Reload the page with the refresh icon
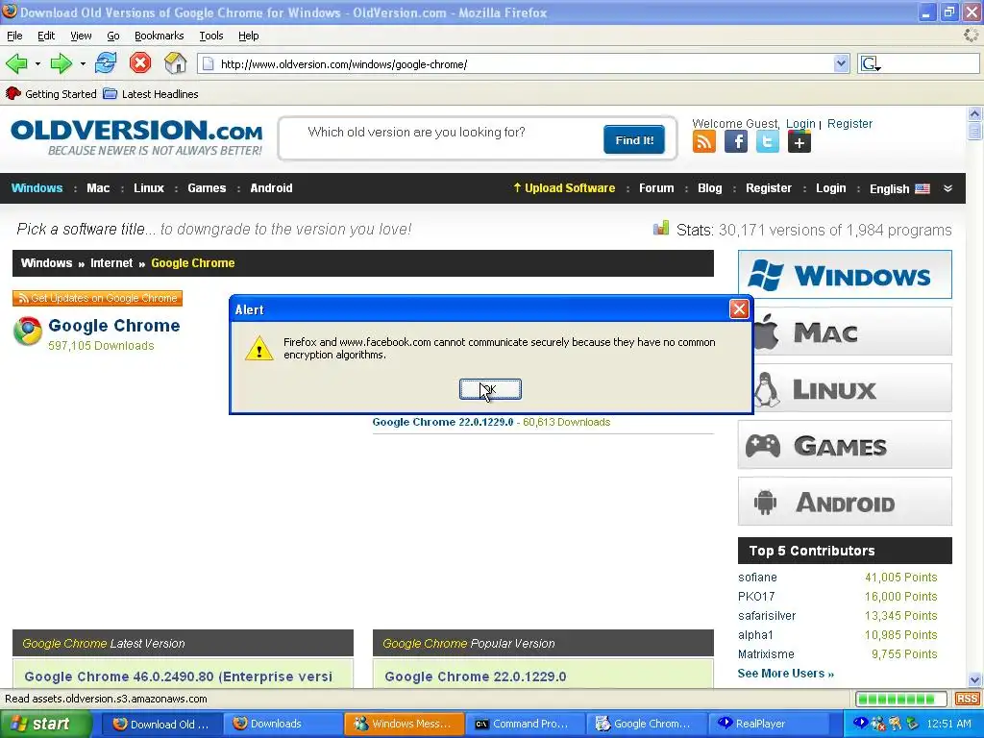984x738 pixels. tap(106, 63)
